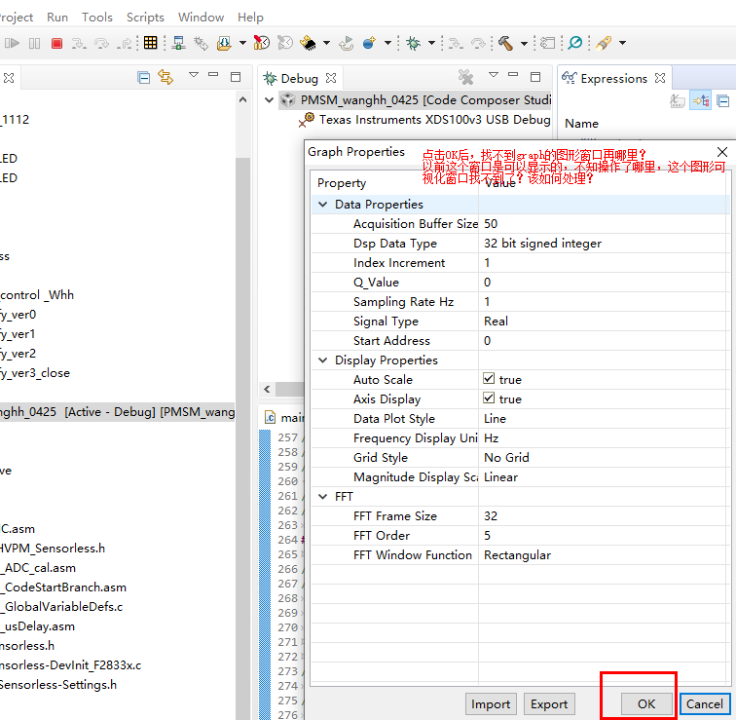736x720 pixels.
Task: Toggle the Auto Scale checkbox
Action: 489,379
